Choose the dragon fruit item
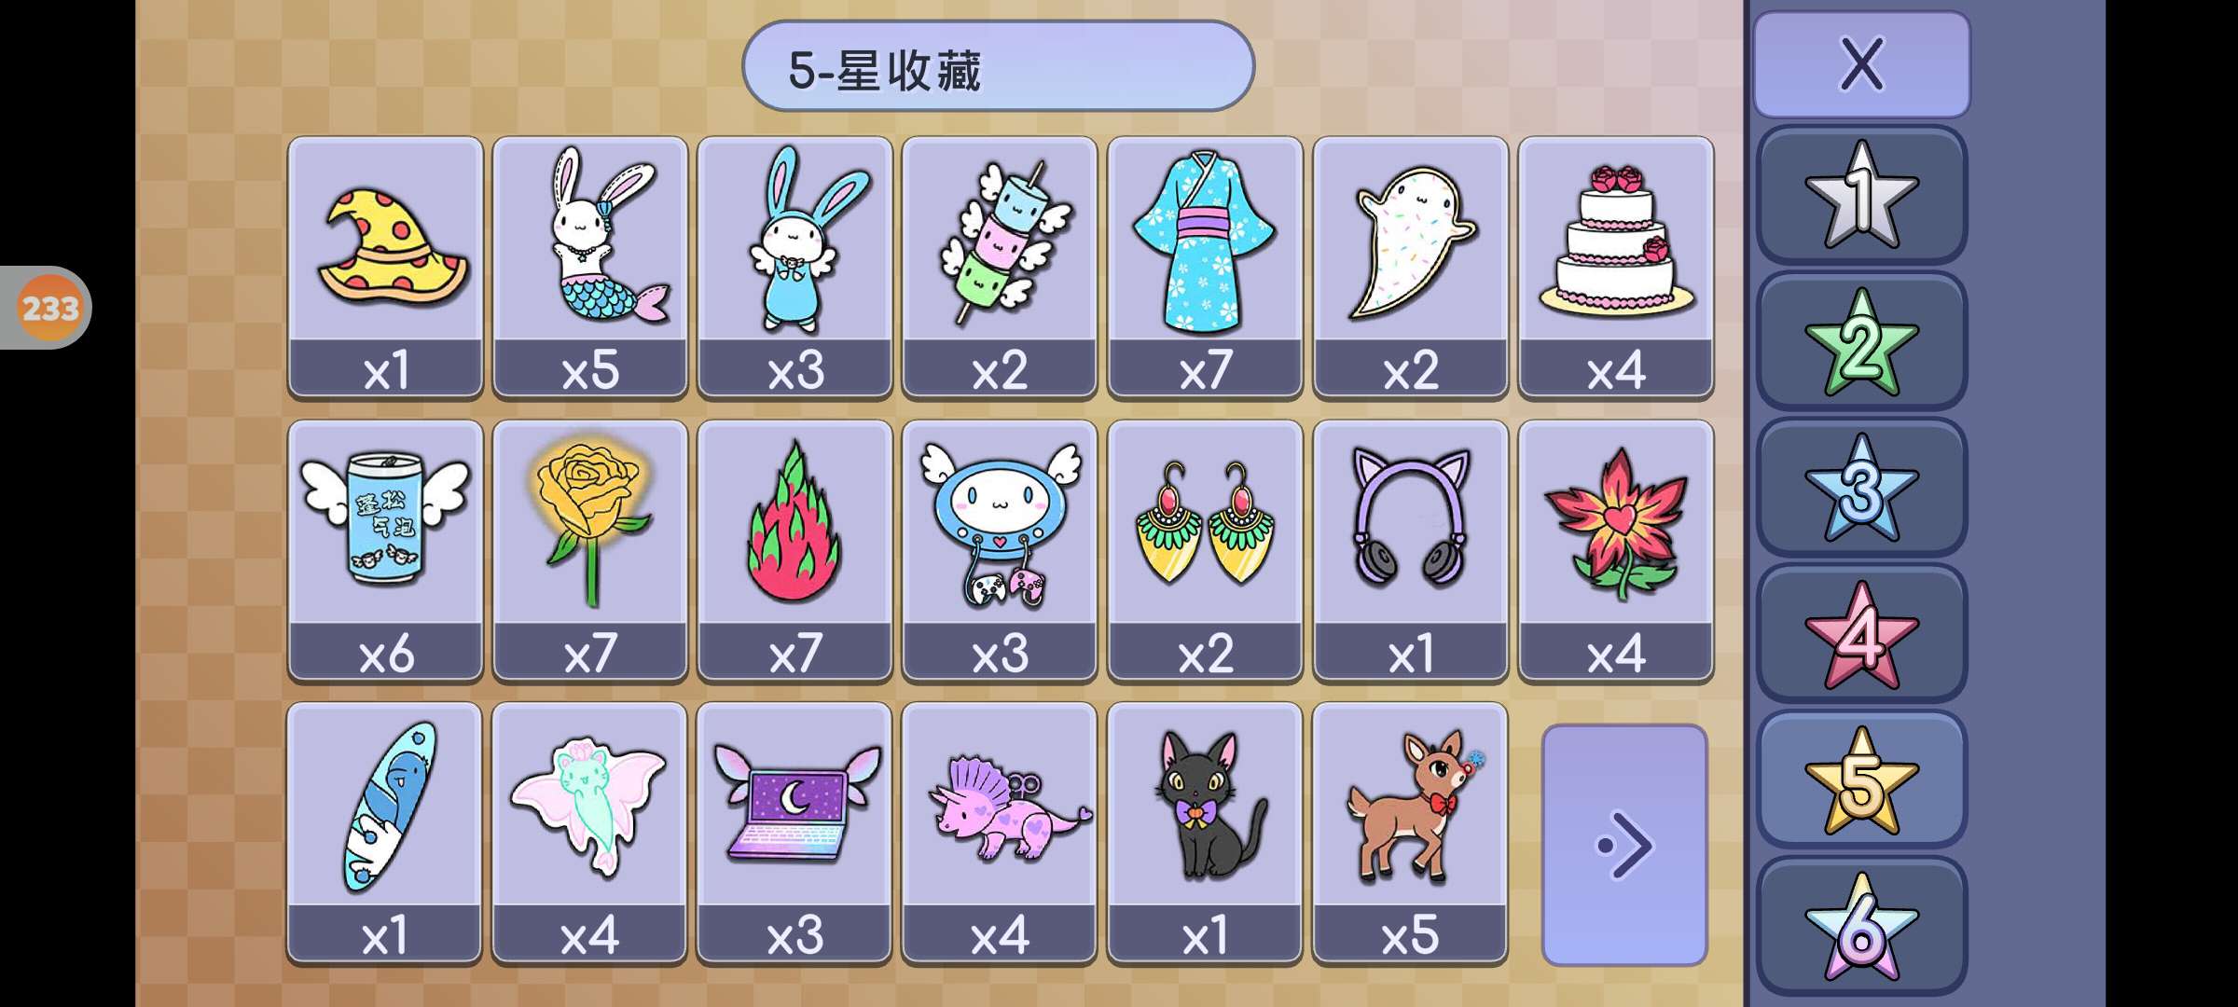The width and height of the screenshot is (2238, 1007). 794,550
